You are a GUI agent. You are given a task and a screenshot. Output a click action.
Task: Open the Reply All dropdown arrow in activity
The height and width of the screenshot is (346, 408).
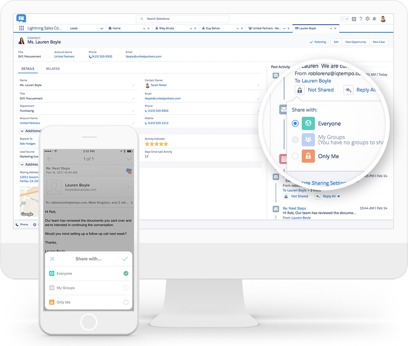tap(338, 196)
